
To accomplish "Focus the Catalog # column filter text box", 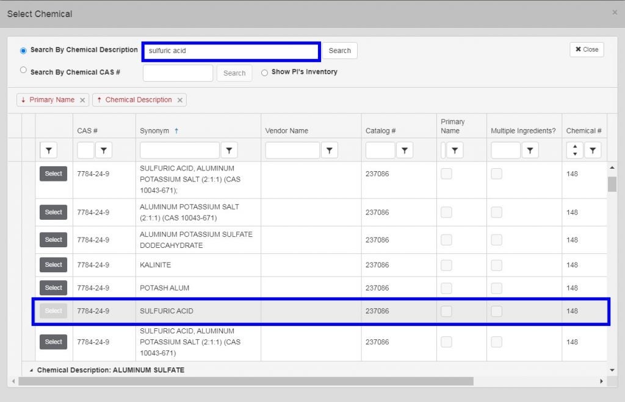I will coord(380,150).
